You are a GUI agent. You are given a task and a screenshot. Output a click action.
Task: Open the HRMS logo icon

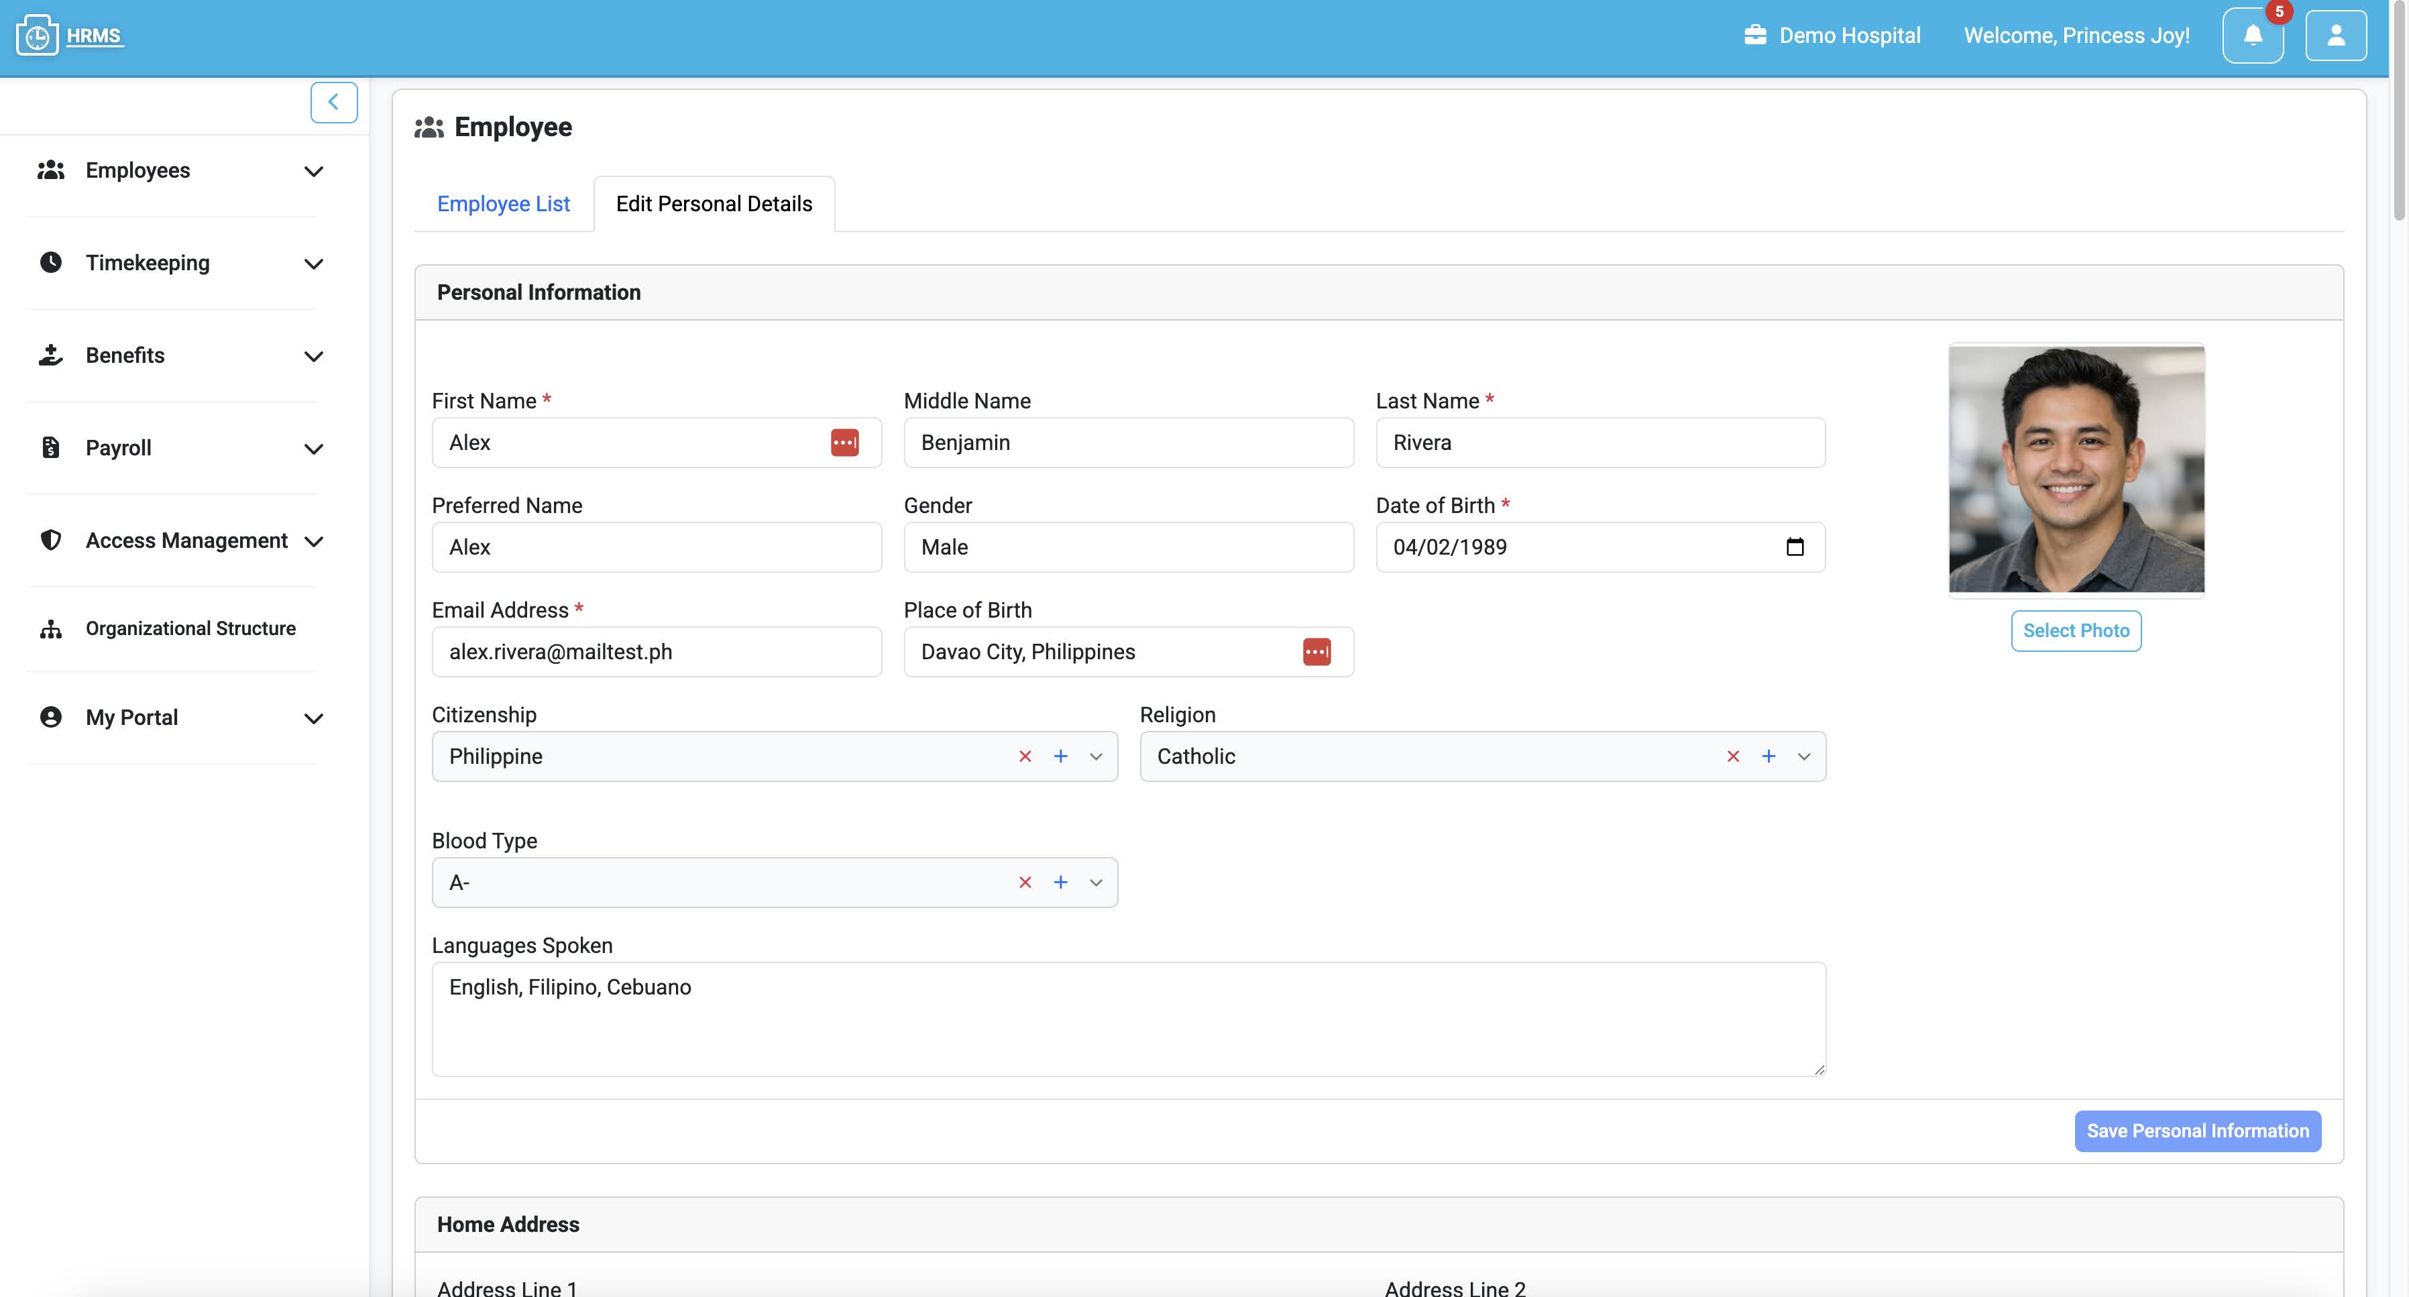click(38, 36)
